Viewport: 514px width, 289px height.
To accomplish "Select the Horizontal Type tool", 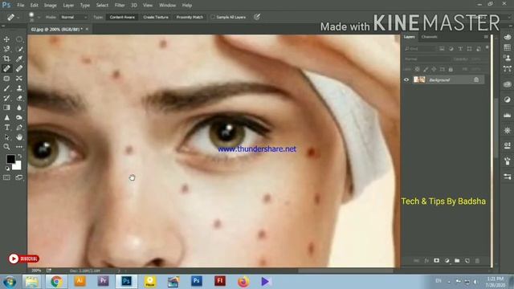I will pos(6,127).
